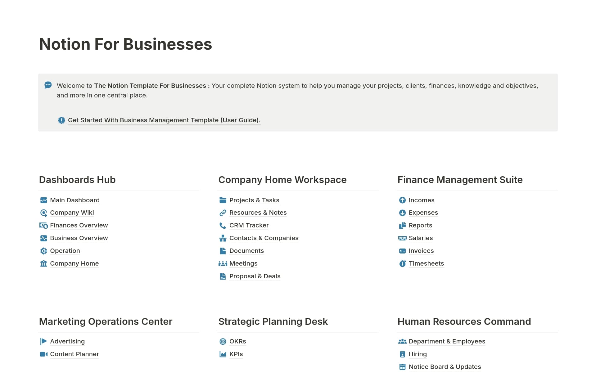Viewport: 596px width, 372px height.
Task: Open the Finances Overview page
Action: pyautogui.click(x=79, y=225)
